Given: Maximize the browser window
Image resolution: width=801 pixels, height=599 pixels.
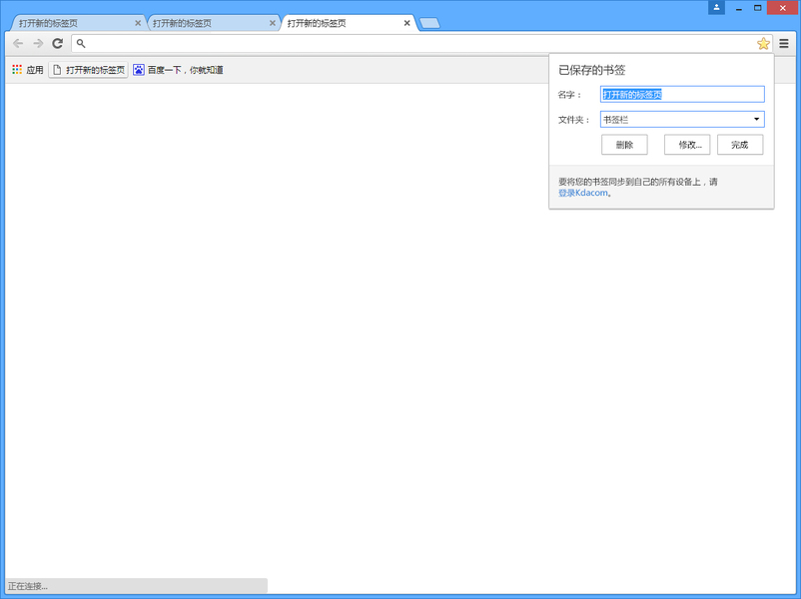Looking at the screenshot, I should [758, 8].
